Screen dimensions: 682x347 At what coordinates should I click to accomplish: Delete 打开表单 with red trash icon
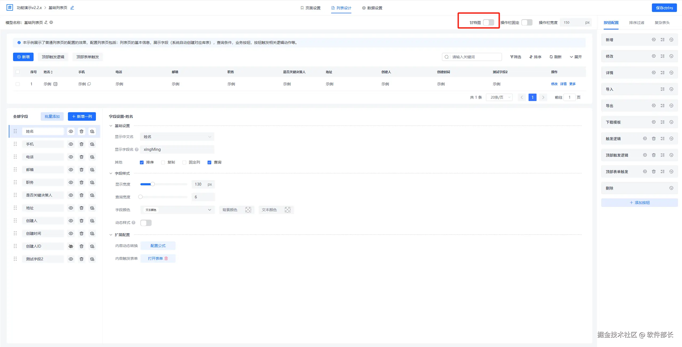[166, 258]
